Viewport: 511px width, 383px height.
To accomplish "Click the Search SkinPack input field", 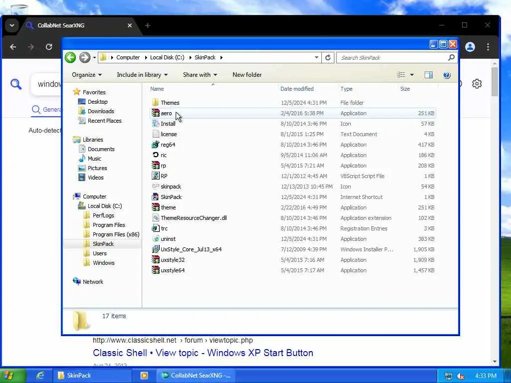I will click(393, 58).
